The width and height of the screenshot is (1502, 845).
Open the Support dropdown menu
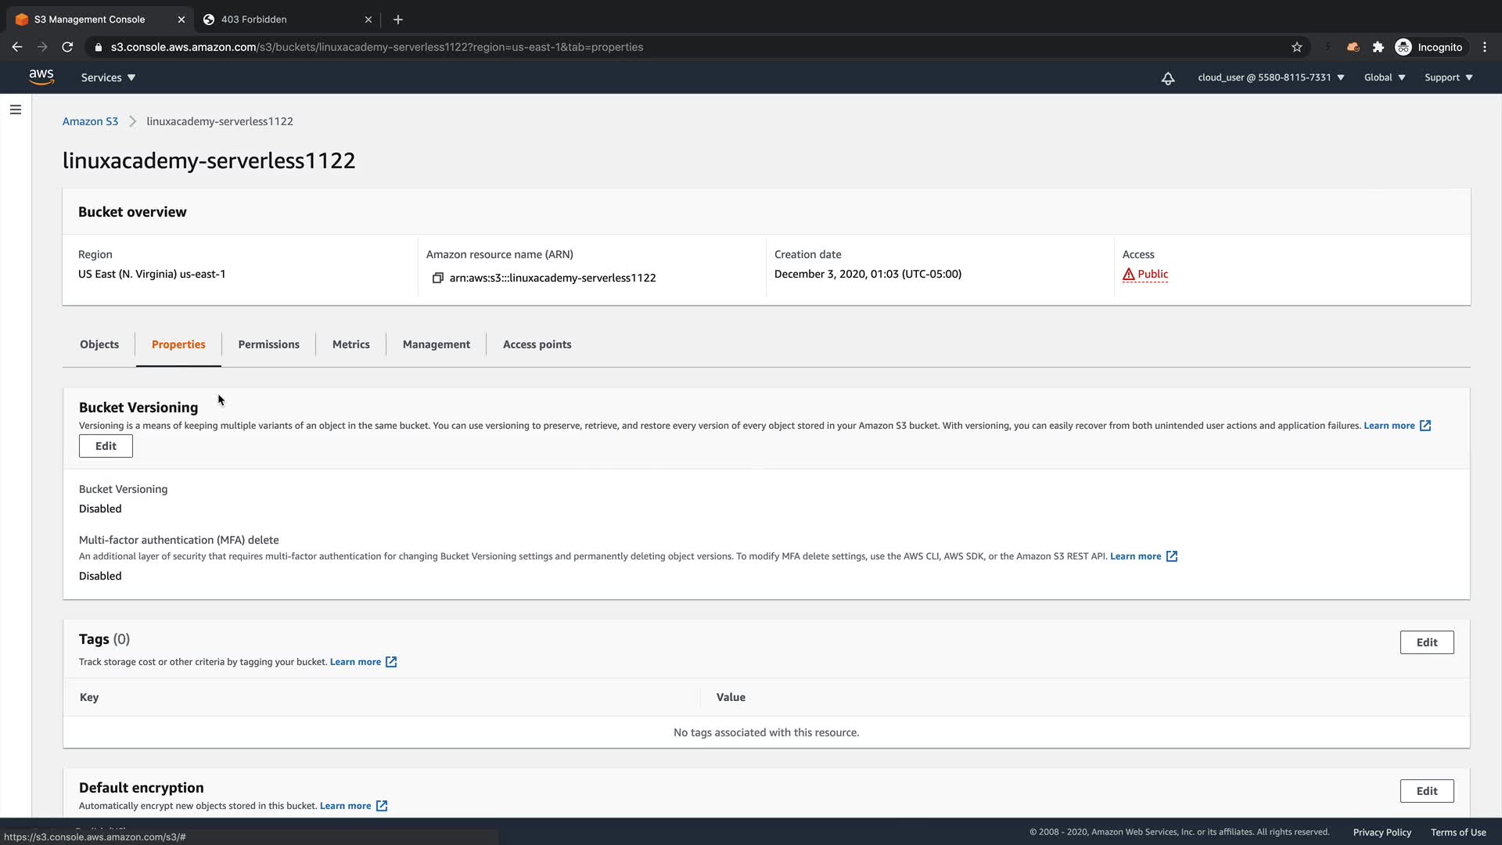point(1448,77)
